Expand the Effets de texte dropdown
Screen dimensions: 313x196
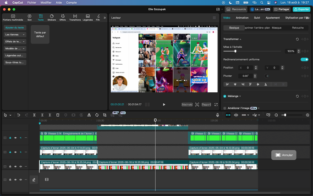click(x=15, y=41)
